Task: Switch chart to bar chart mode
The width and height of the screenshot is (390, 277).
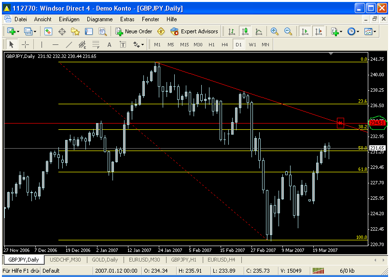Action: coord(232,31)
